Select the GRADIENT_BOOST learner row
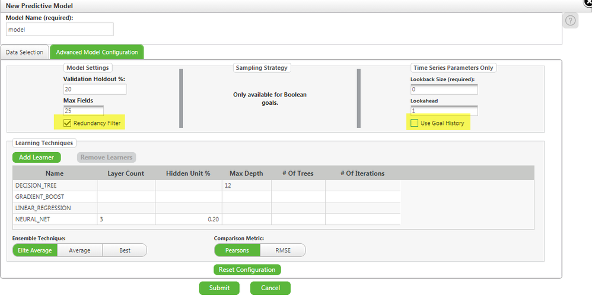The height and width of the screenshot is (296, 592). click(206, 197)
